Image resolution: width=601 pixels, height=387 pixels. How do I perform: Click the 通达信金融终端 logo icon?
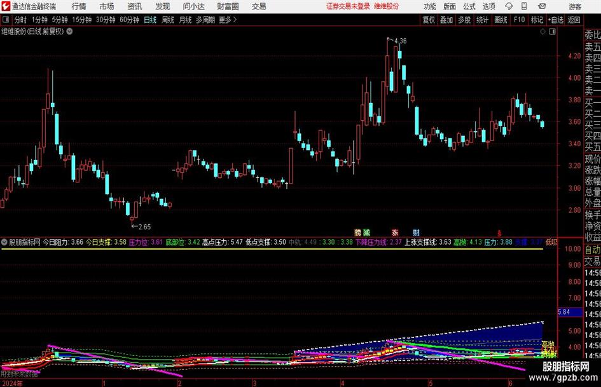click(x=6, y=6)
